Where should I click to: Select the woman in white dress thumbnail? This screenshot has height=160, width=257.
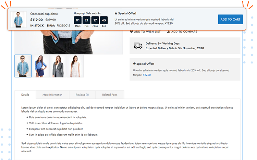pyautogui.click(x=75, y=66)
